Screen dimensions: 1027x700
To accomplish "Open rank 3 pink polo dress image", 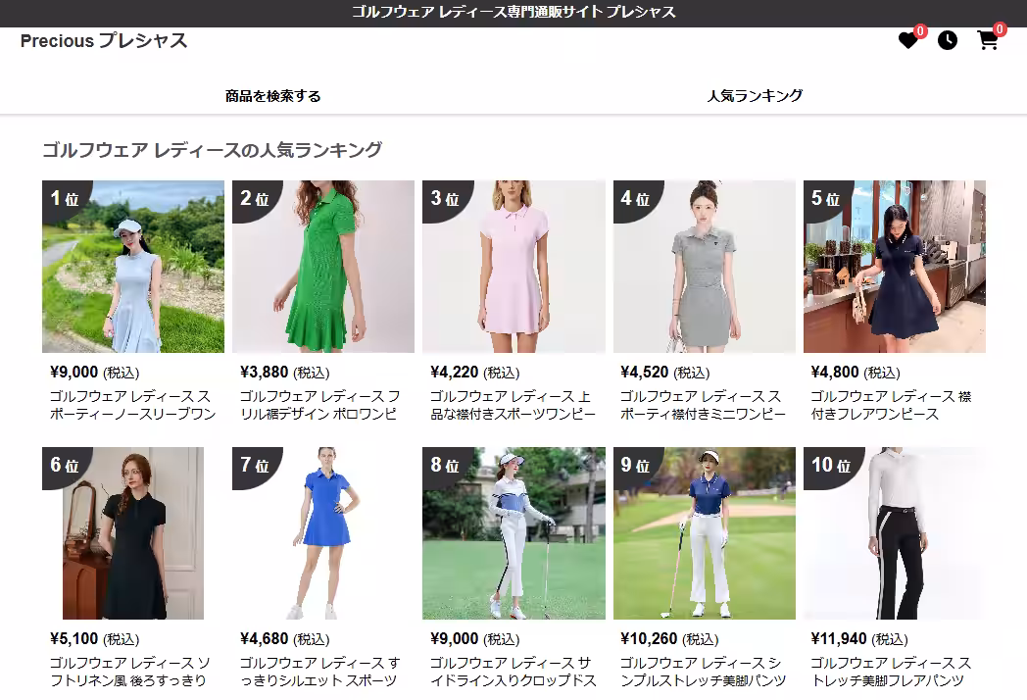I will pyautogui.click(x=513, y=267).
